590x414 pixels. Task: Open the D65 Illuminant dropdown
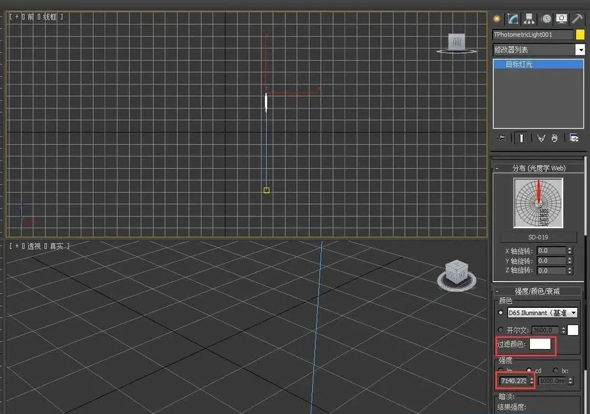[542, 313]
